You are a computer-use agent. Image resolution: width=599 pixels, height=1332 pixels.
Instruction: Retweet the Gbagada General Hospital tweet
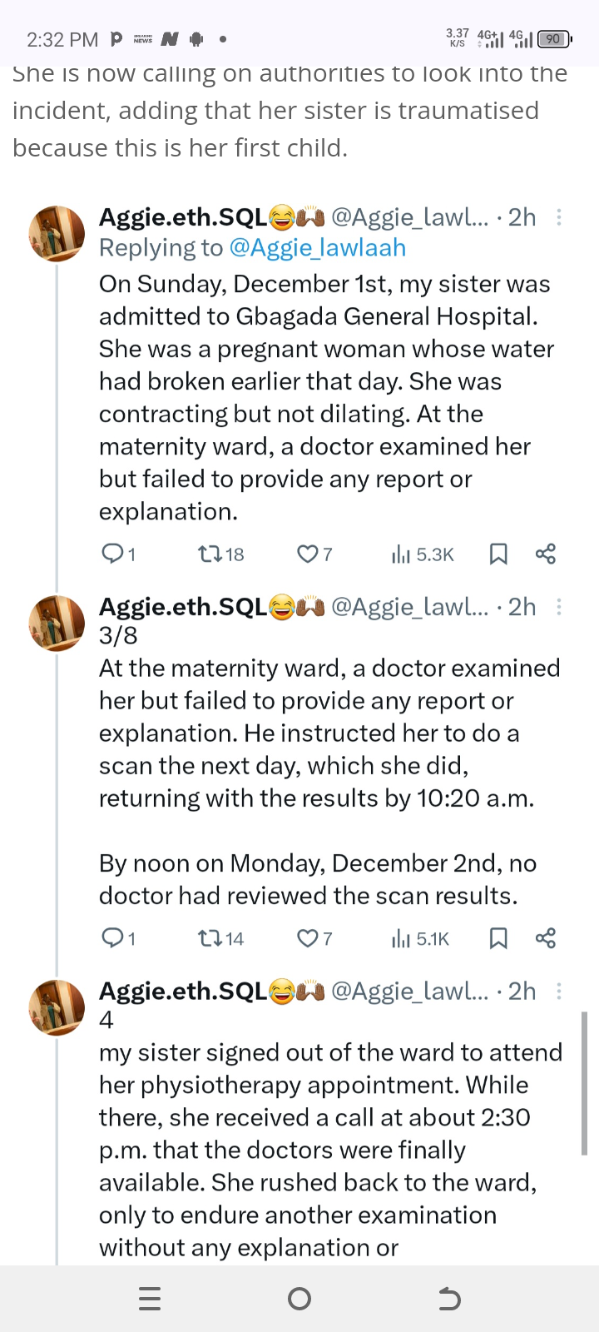(208, 554)
